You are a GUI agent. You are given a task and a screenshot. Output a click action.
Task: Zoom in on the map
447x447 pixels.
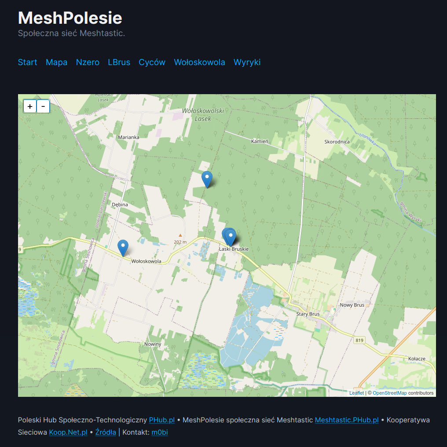(x=30, y=106)
